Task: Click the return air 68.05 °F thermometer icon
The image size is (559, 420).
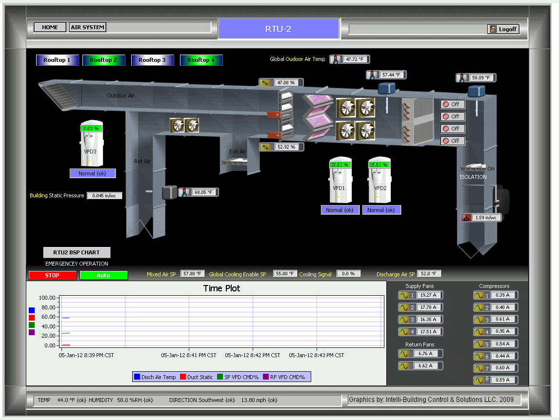Action: pyautogui.click(x=183, y=192)
